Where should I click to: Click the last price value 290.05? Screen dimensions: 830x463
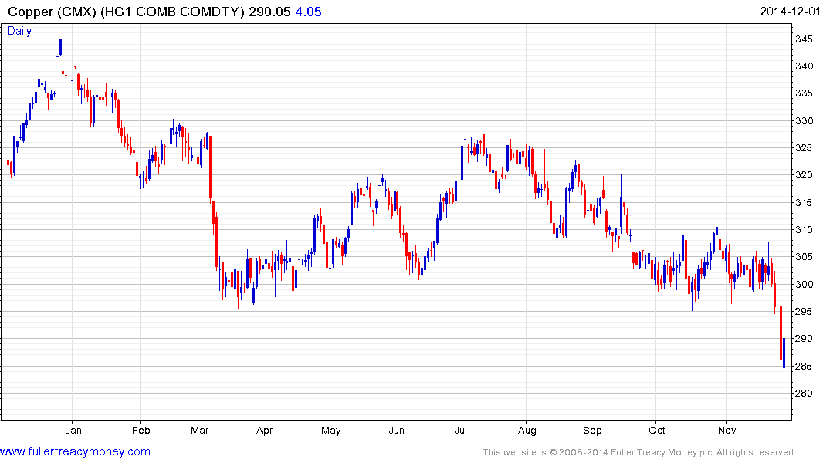tap(269, 12)
